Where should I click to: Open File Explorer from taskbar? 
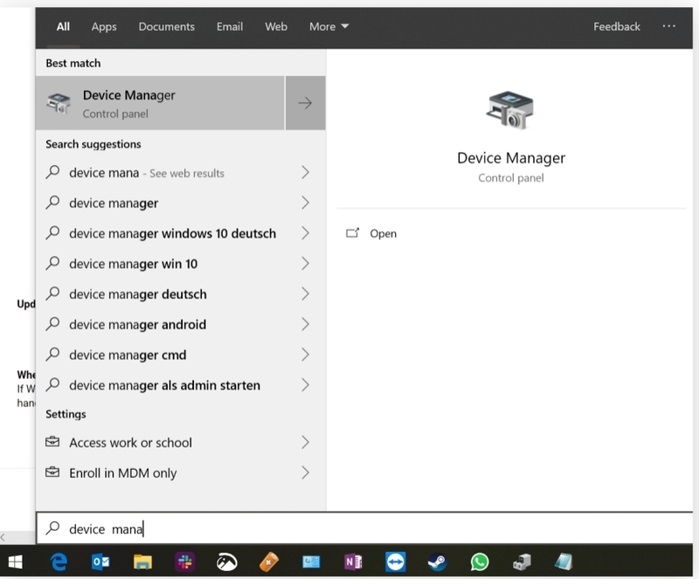click(142, 562)
